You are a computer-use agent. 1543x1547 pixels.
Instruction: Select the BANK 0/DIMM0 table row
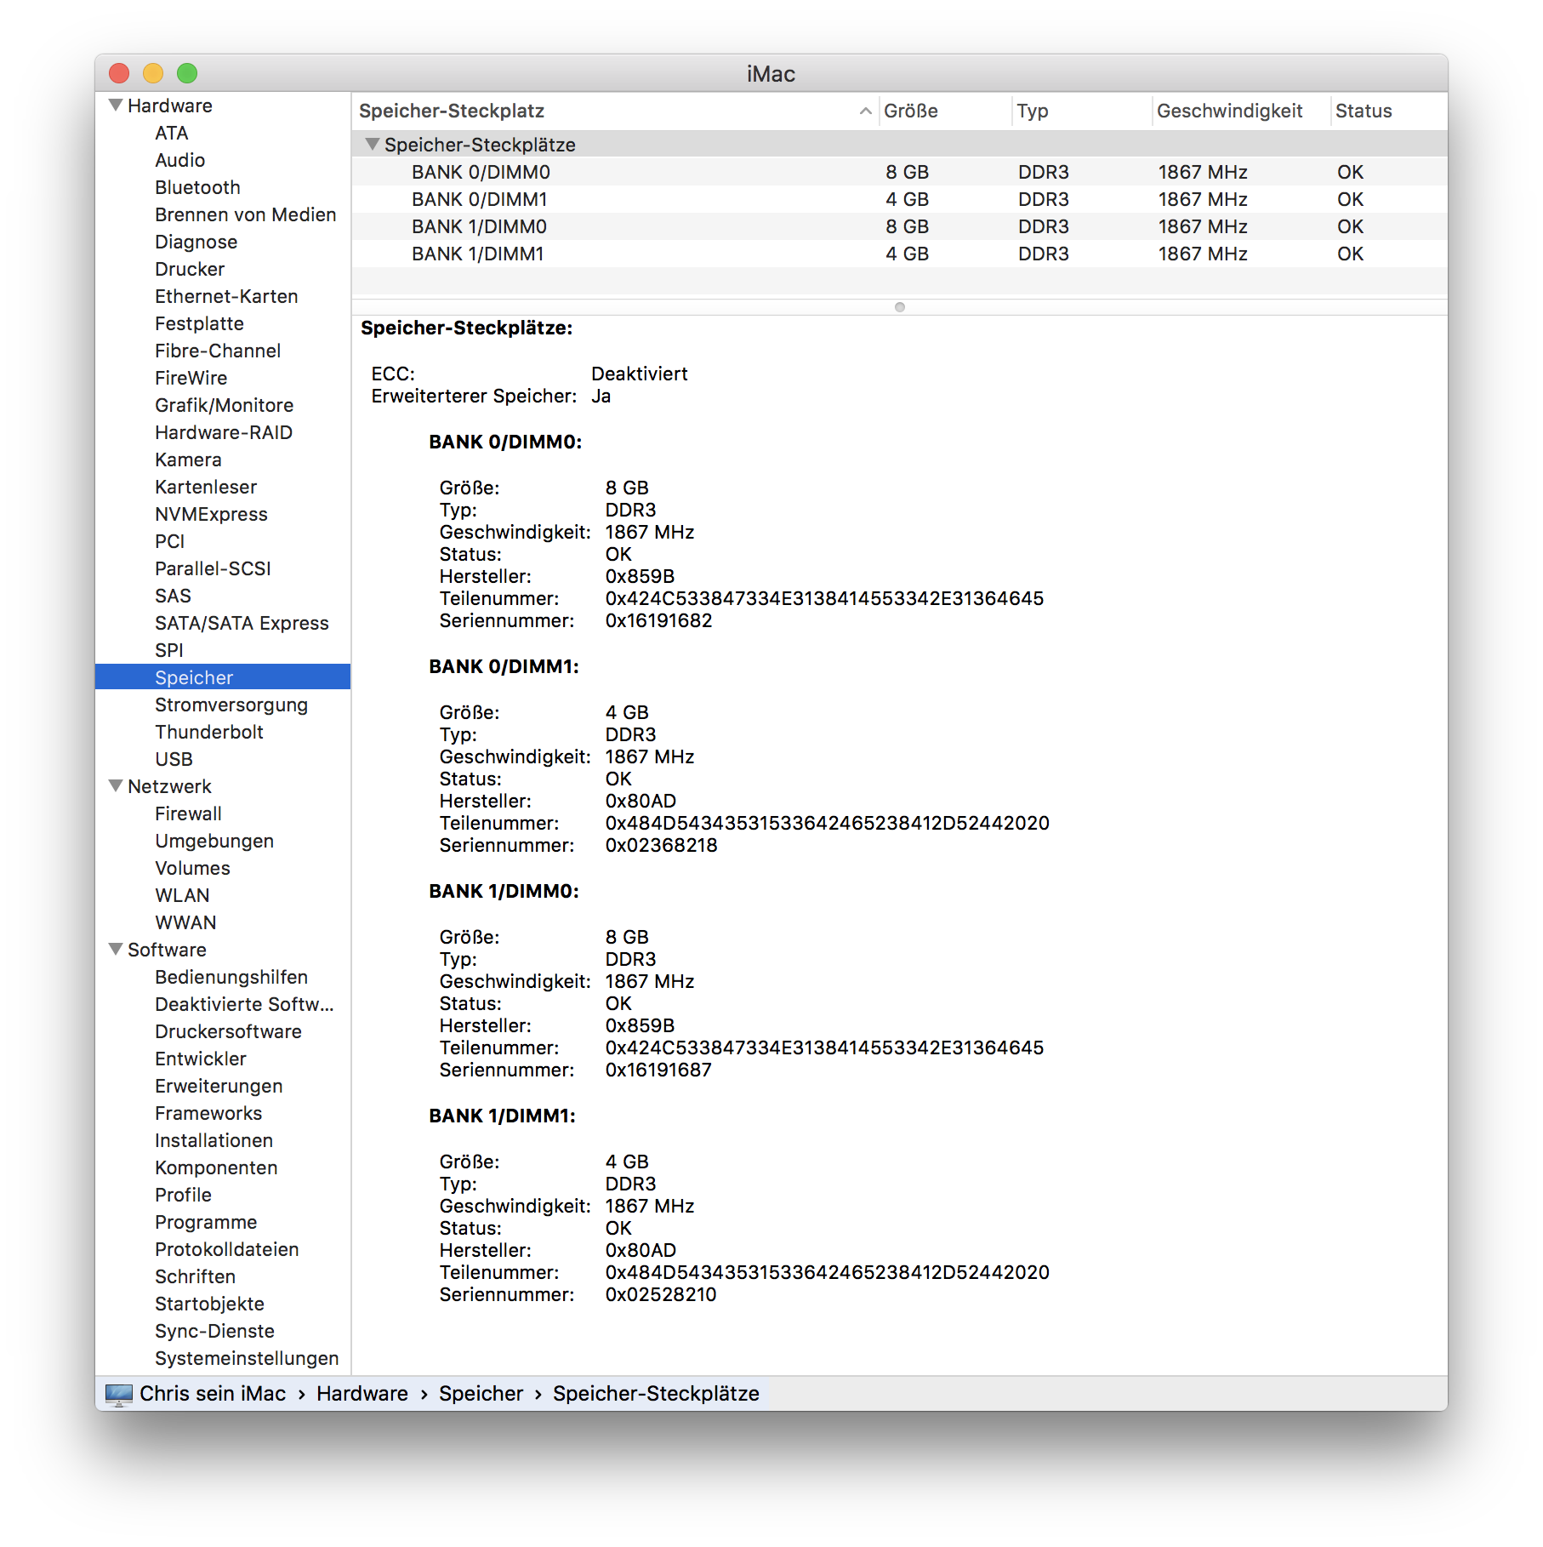coord(900,172)
